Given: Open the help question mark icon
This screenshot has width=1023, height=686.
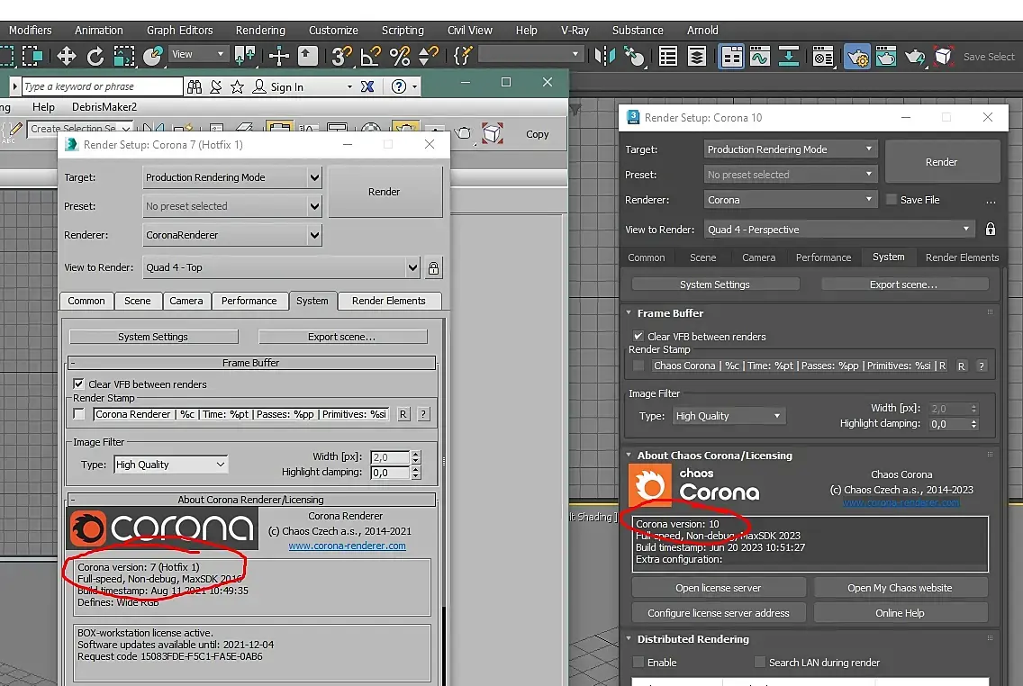Looking at the screenshot, I should [399, 86].
